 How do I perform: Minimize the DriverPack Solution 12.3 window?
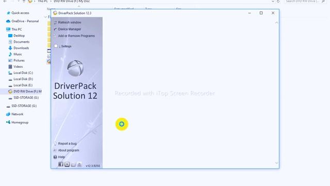(x=250, y=13)
